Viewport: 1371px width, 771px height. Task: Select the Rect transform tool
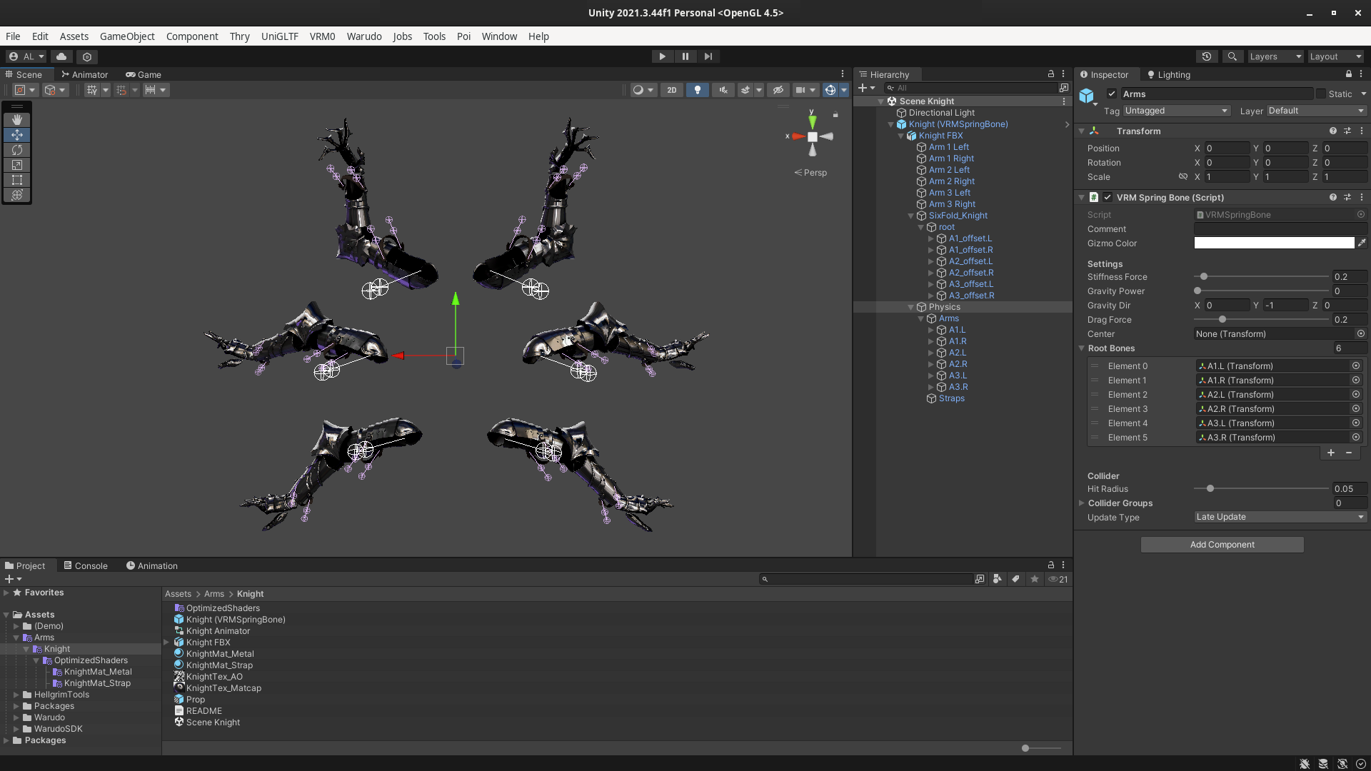point(17,180)
